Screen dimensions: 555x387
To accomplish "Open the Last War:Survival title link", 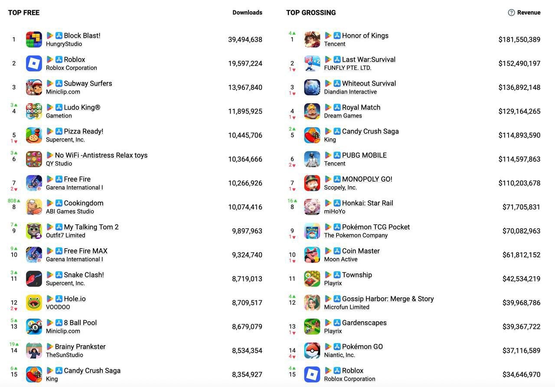I will click(x=369, y=59).
